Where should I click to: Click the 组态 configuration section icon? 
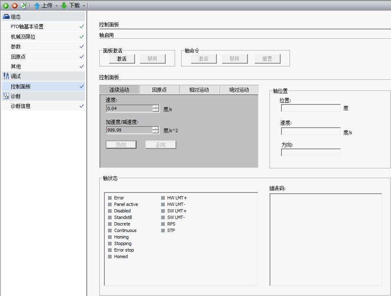[x=6, y=17]
